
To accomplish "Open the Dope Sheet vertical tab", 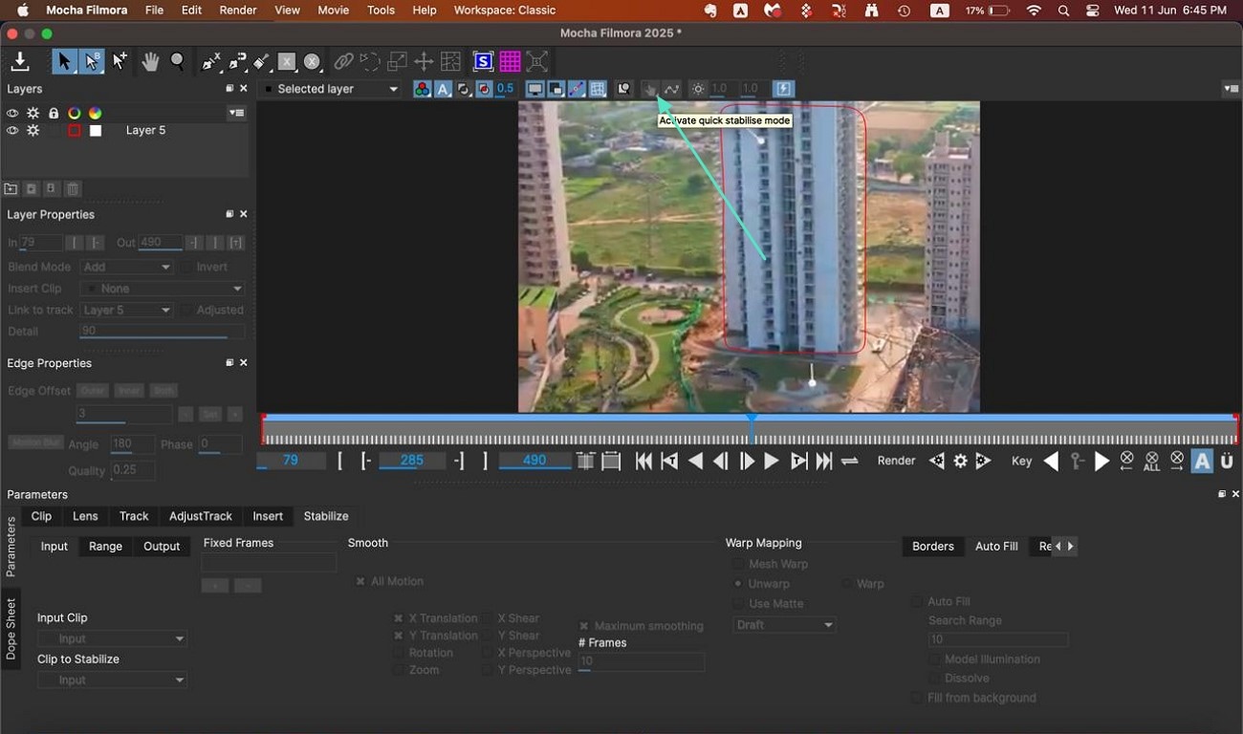I will [11, 629].
